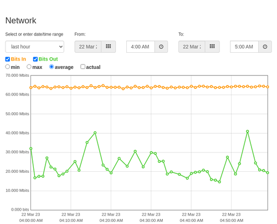Click the 0.000 bits axis label

[x=20, y=210]
